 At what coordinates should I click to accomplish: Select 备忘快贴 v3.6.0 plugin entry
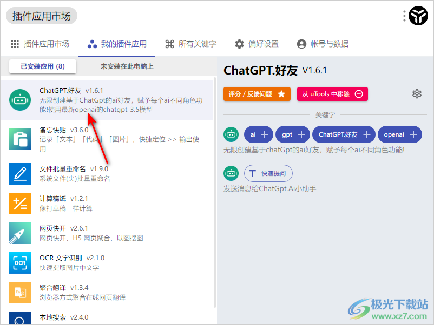(x=107, y=139)
